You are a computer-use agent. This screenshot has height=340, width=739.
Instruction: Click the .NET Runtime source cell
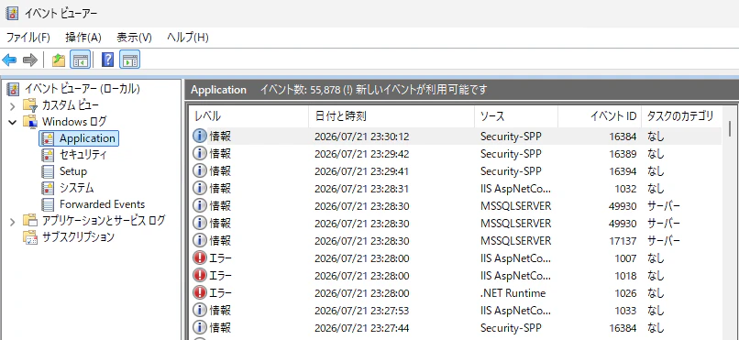513,293
